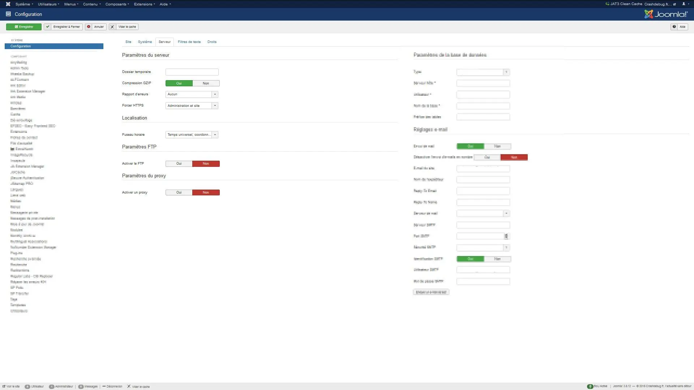Open the Contenu menu
Screen dimensions: 694x390
[92, 4]
